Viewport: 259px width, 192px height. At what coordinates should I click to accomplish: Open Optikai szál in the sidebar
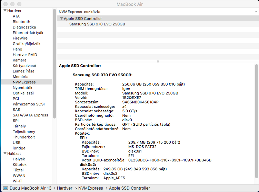[23, 93]
